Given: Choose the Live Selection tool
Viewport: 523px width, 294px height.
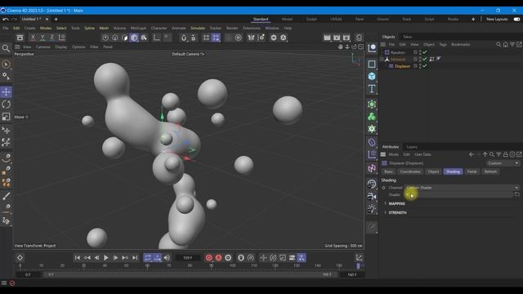Looking at the screenshot, I should pyautogui.click(x=6, y=64).
